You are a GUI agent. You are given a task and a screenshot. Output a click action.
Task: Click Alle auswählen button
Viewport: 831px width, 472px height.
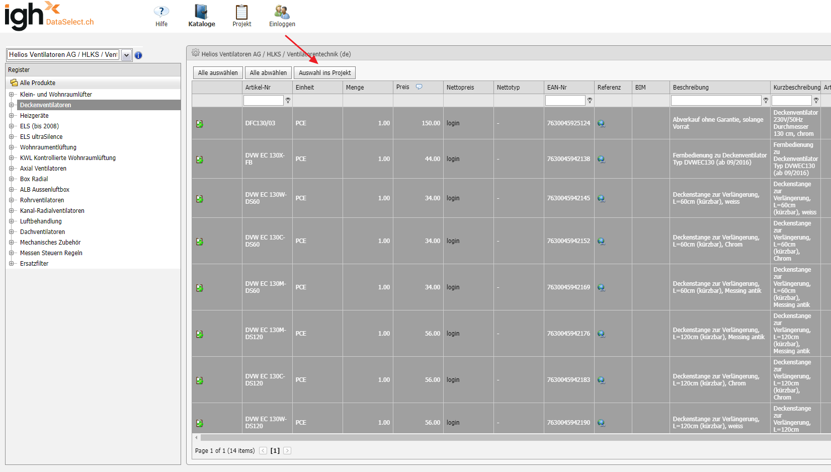tap(218, 73)
